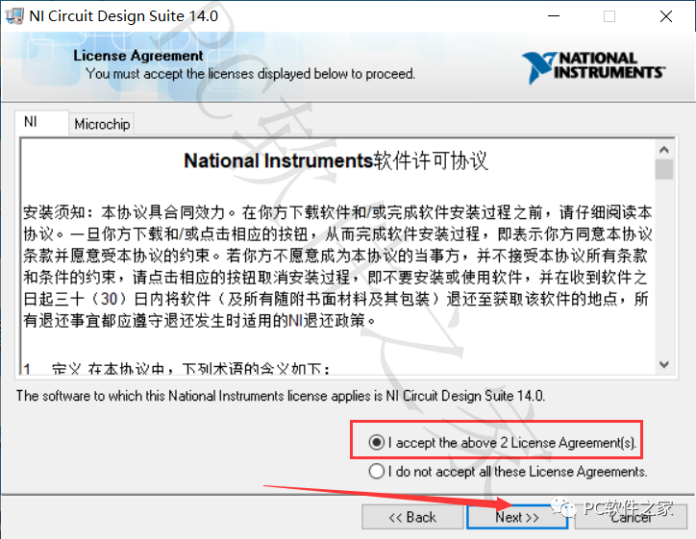Click the license scrollbar thumb
Image resolution: width=696 pixels, height=539 pixels.
coord(664,169)
